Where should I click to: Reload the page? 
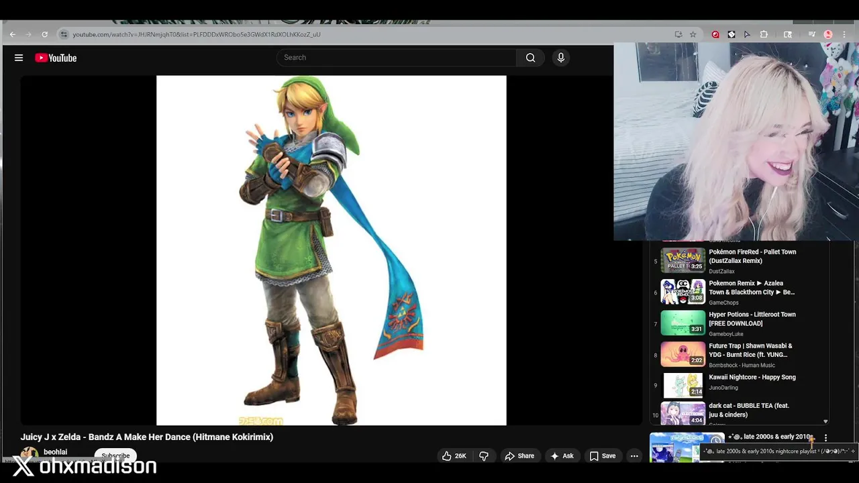coord(44,34)
